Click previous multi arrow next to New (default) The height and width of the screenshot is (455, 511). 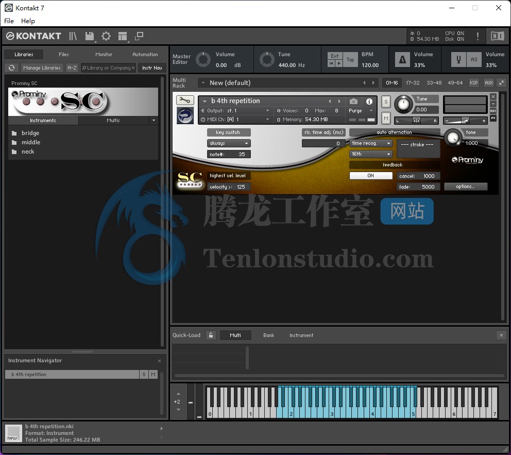pos(364,83)
